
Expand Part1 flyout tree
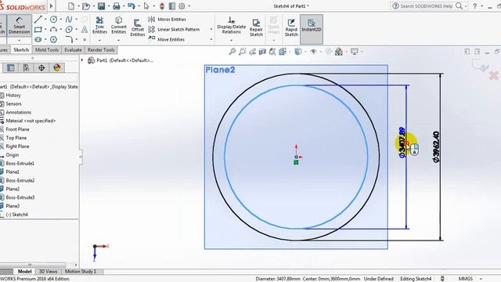(82, 60)
